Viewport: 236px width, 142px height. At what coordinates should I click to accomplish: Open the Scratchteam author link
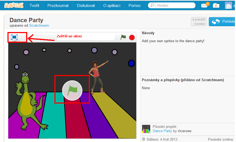click(39, 25)
